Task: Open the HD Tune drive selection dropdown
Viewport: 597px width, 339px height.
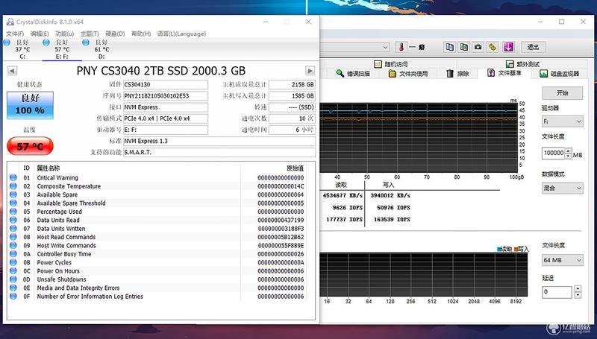Action: point(385,47)
